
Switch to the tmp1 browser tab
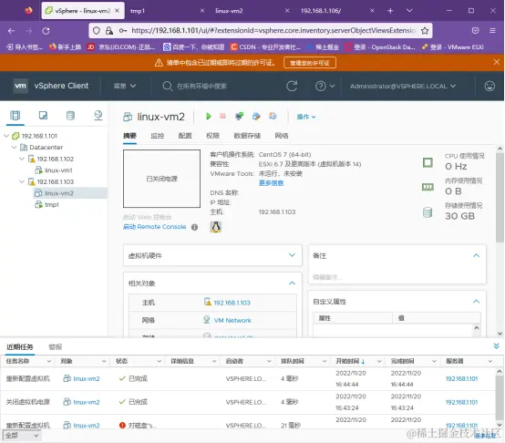pyautogui.click(x=166, y=11)
